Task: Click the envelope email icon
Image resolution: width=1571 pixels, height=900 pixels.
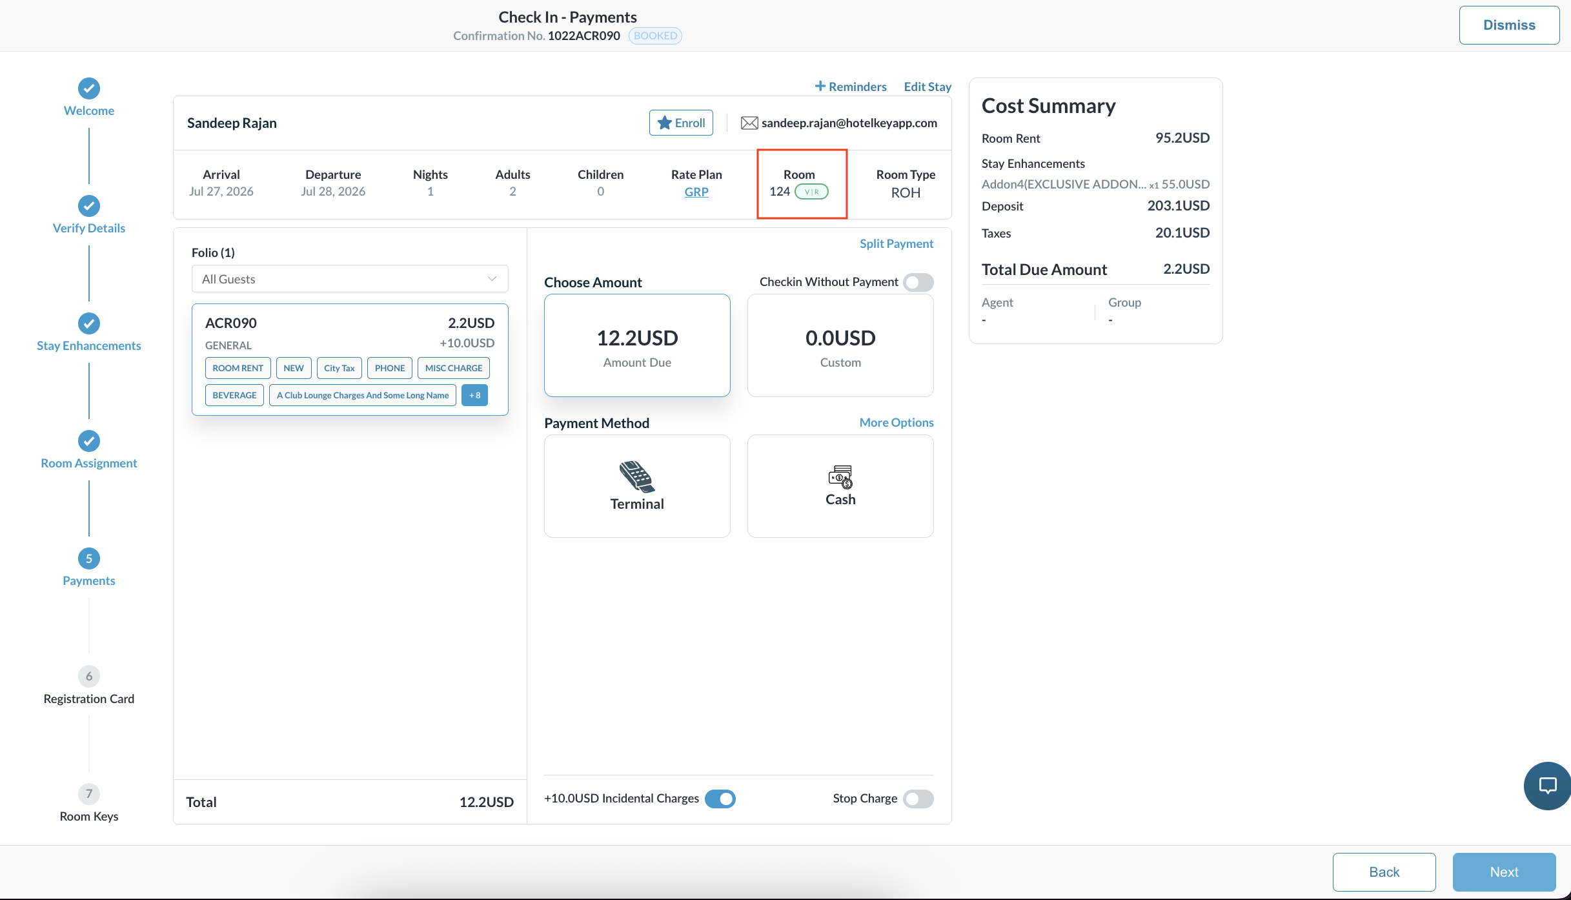Action: pos(749,123)
